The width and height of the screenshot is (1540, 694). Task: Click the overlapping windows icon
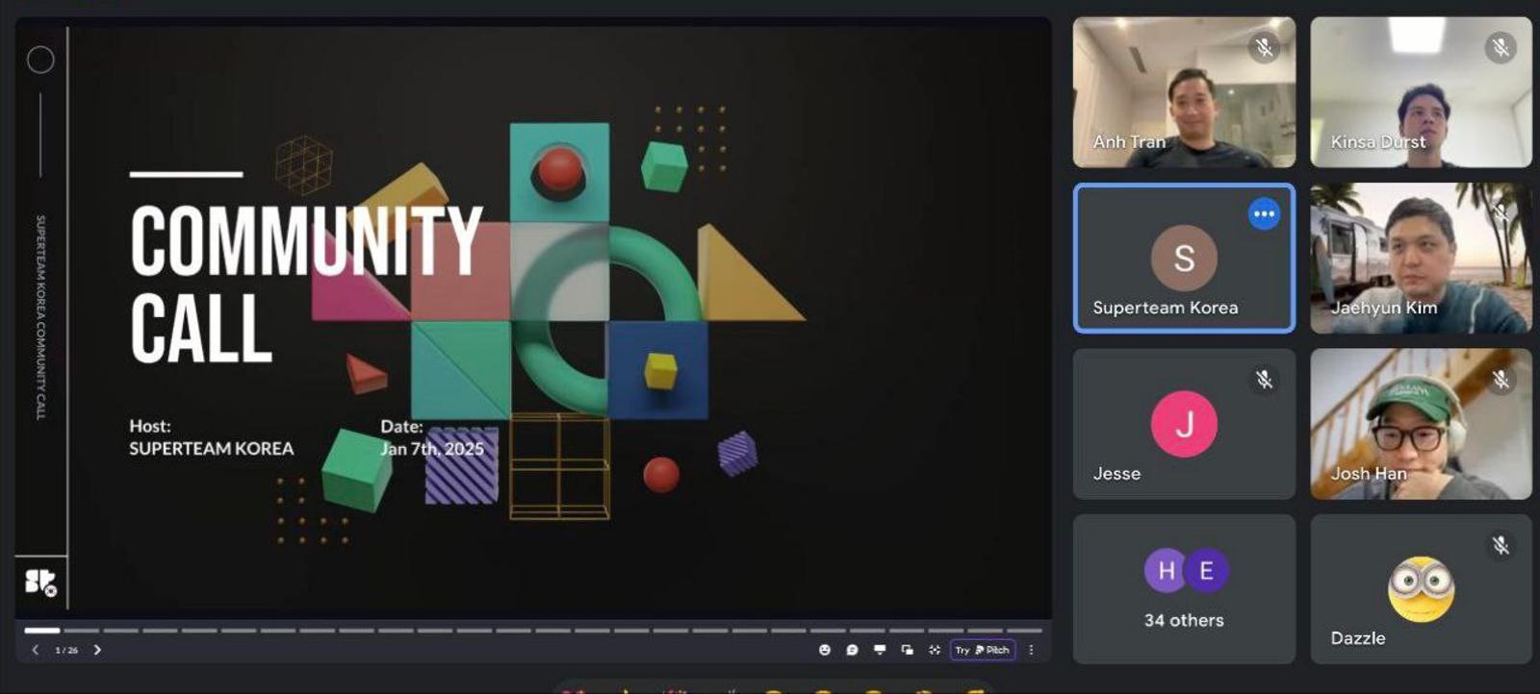click(x=907, y=650)
